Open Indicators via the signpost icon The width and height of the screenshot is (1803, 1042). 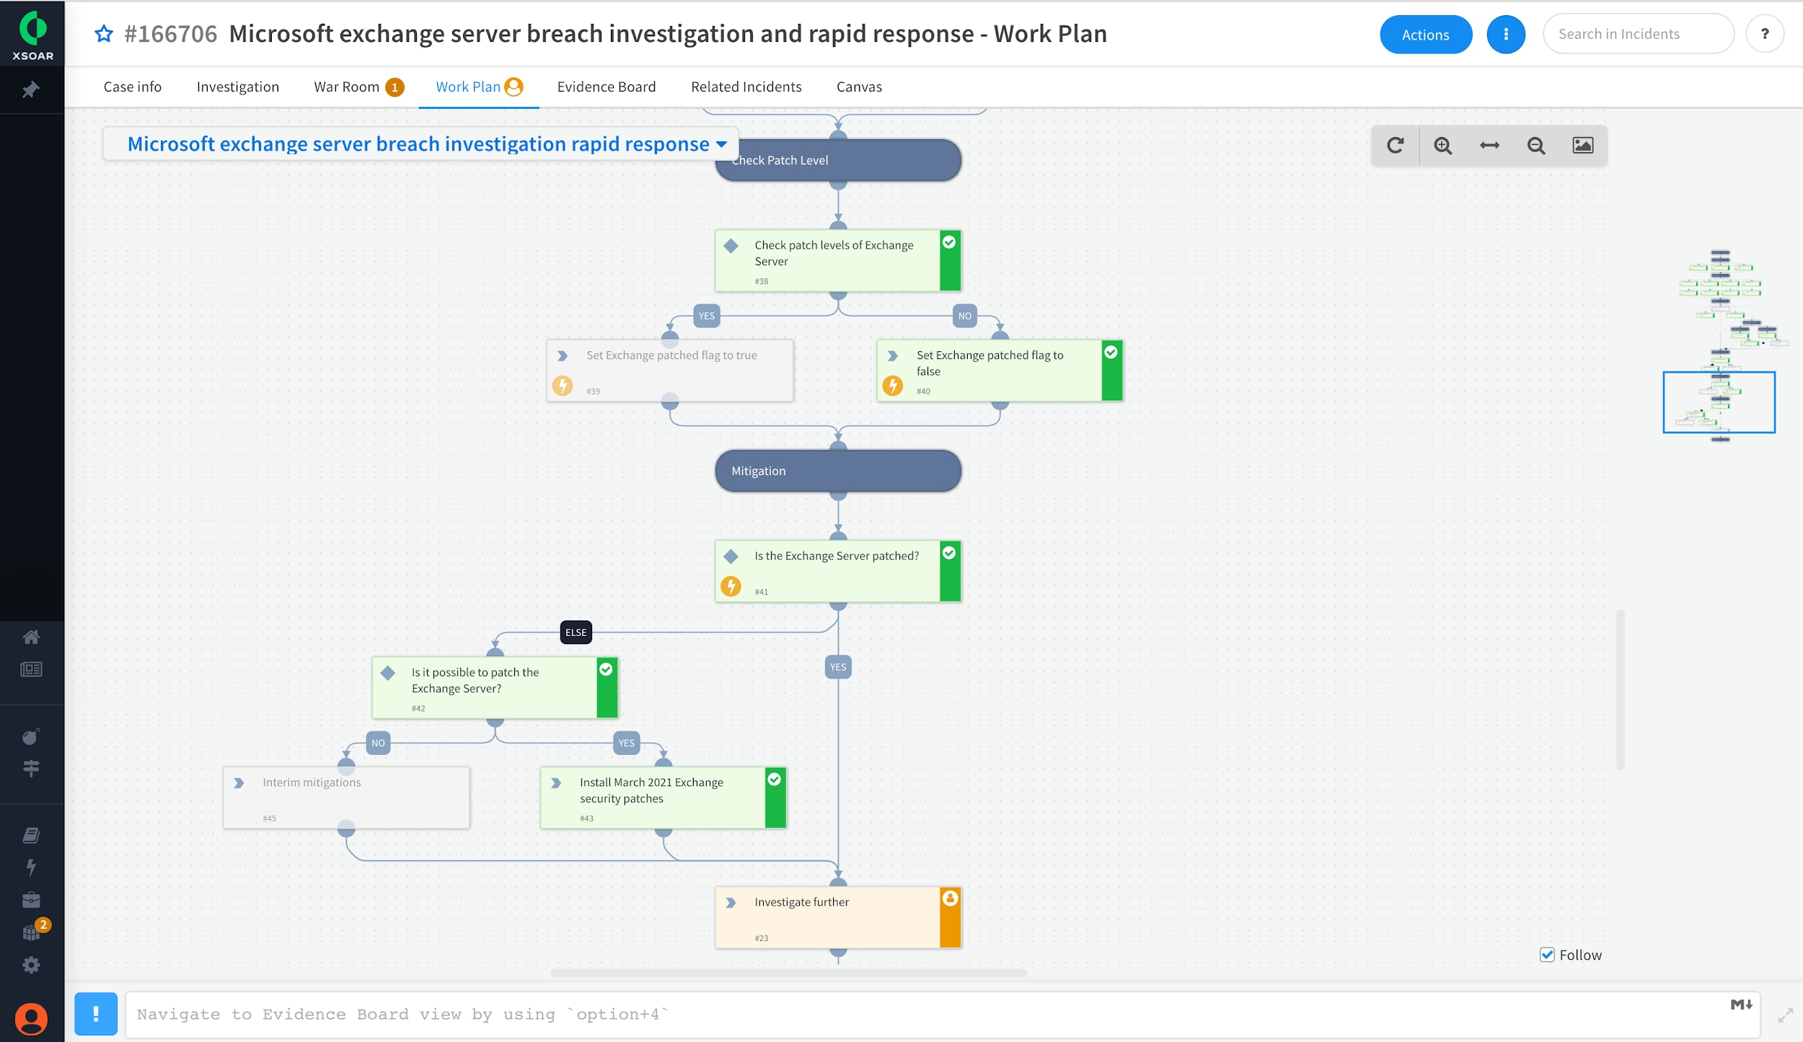pos(31,769)
